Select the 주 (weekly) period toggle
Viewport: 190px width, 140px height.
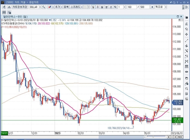click(x=98, y=7)
